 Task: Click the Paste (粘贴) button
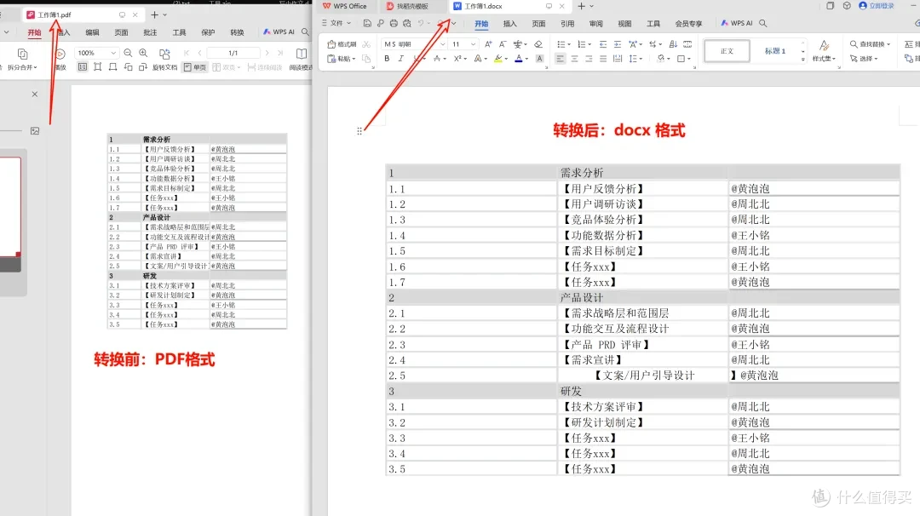[342, 59]
